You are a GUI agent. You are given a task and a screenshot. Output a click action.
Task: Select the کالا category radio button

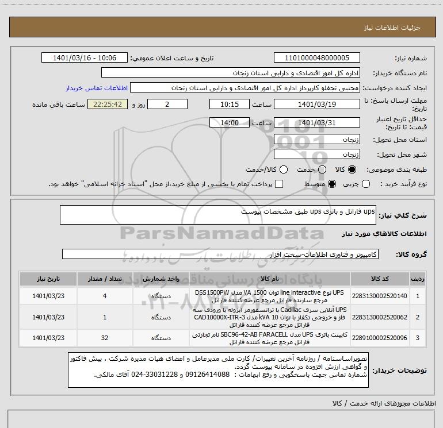[x=352, y=169]
